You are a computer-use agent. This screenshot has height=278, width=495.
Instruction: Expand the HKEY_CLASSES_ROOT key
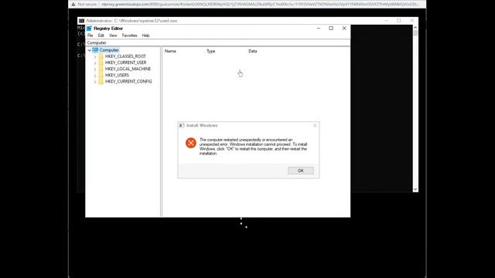pyautogui.click(x=95, y=56)
